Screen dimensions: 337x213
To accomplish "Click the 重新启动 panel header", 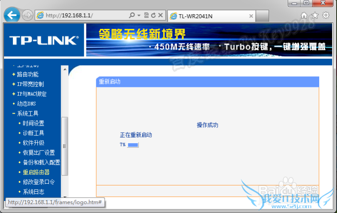I will tap(208, 82).
